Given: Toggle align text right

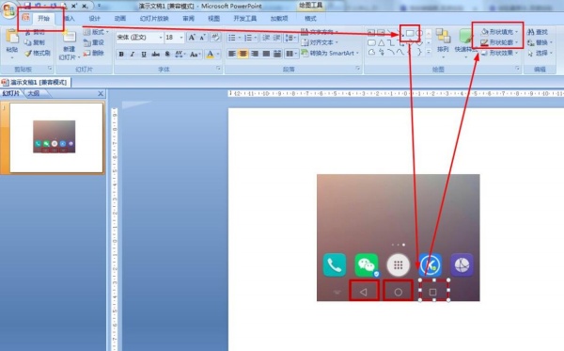Looking at the screenshot, I should click(255, 54).
